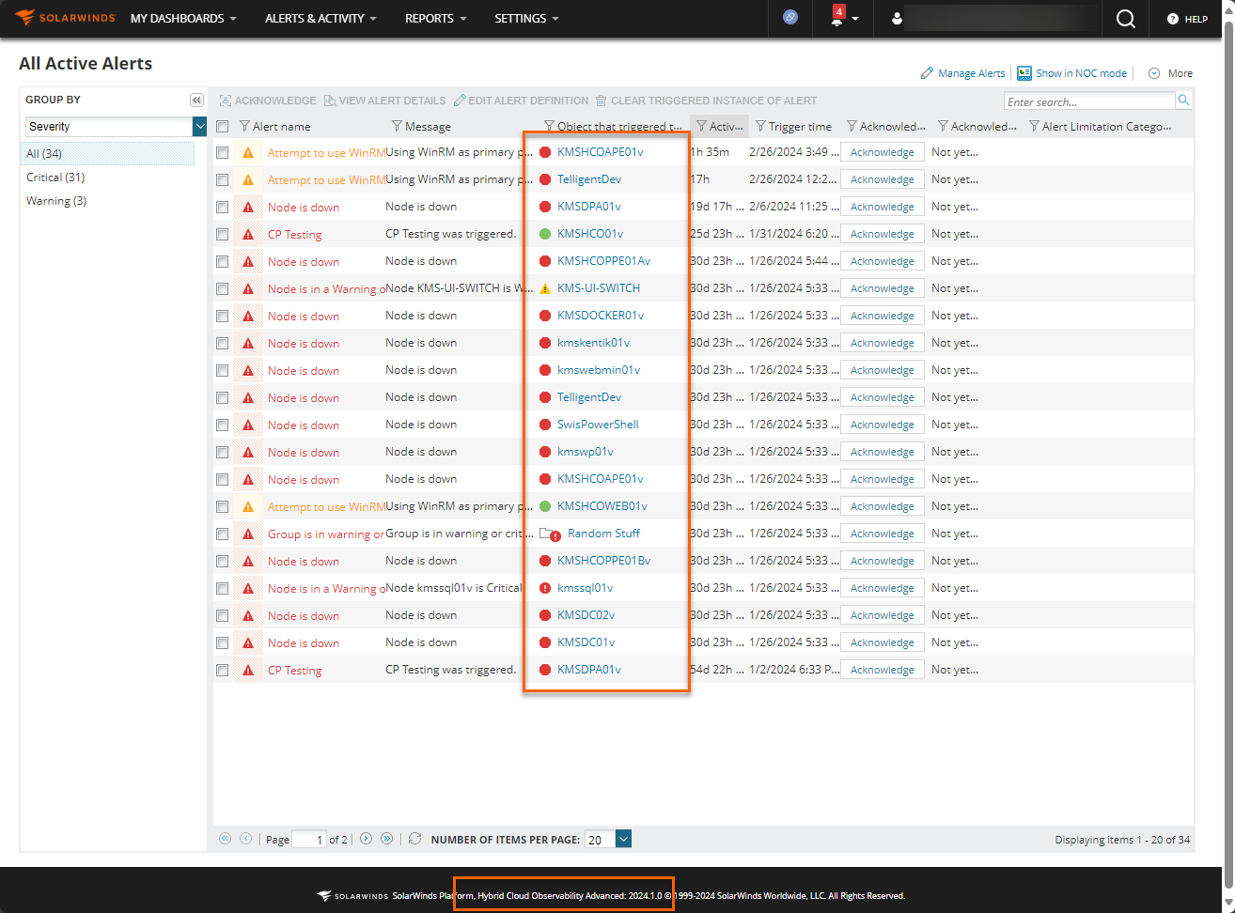Click the Enter search input field
Image resolution: width=1235 pixels, height=913 pixels.
[x=1089, y=101]
